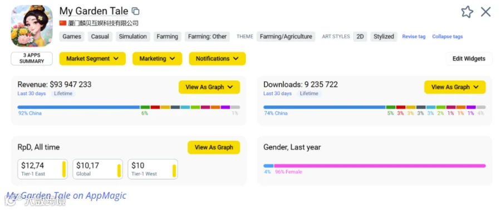Select the $10,17 Global card
The height and width of the screenshot is (210, 501).
[x=98, y=169]
